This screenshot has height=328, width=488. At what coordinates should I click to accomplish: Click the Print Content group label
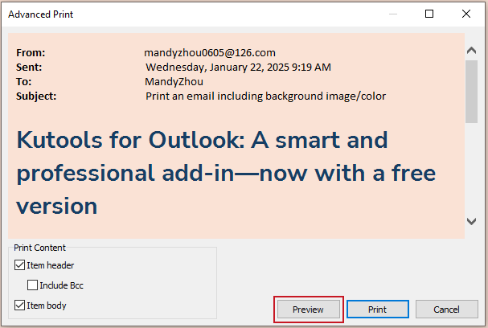(x=40, y=248)
